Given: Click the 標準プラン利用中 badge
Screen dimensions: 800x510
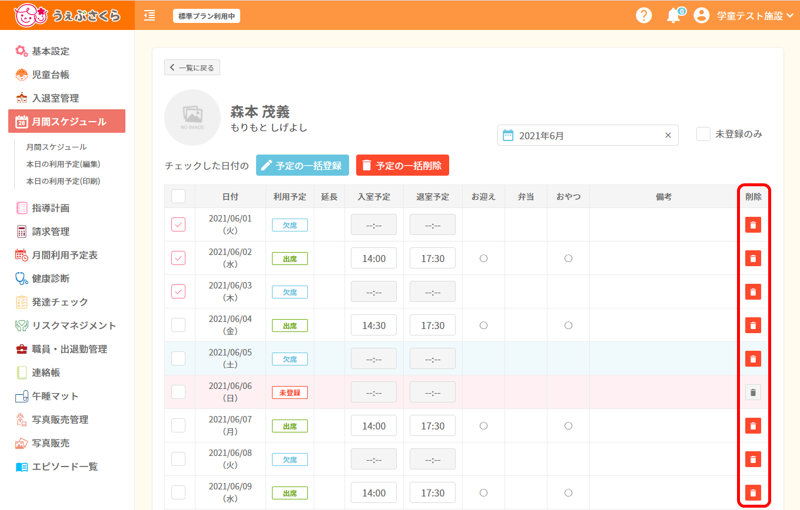Looking at the screenshot, I should [207, 16].
